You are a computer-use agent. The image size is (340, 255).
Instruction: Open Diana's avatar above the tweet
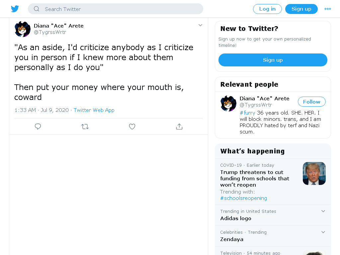tap(23, 29)
